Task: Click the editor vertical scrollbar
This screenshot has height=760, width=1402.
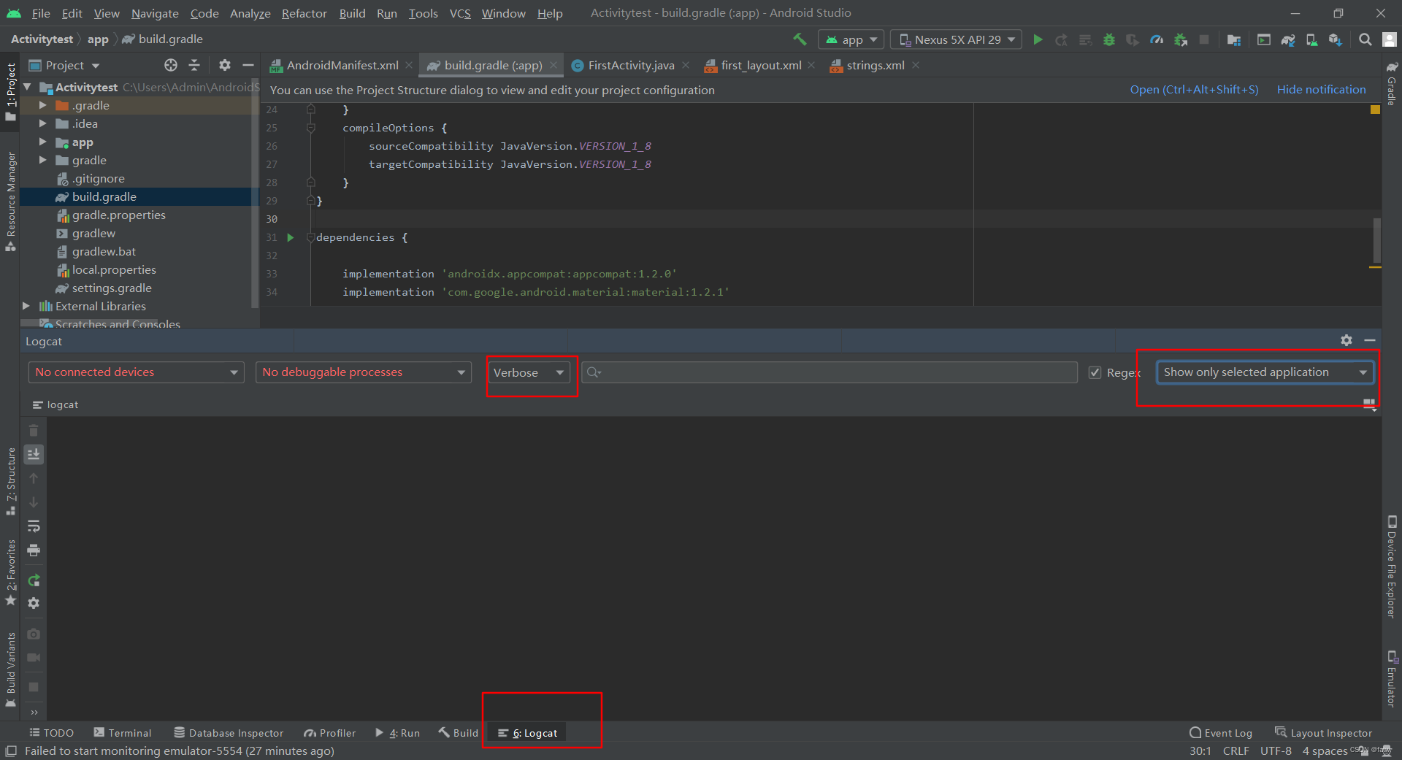Action: pos(1376,240)
